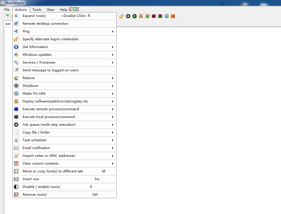Screen dimensions: 281x214
Task: Select the 'new' grid tab
Action: point(8,24)
